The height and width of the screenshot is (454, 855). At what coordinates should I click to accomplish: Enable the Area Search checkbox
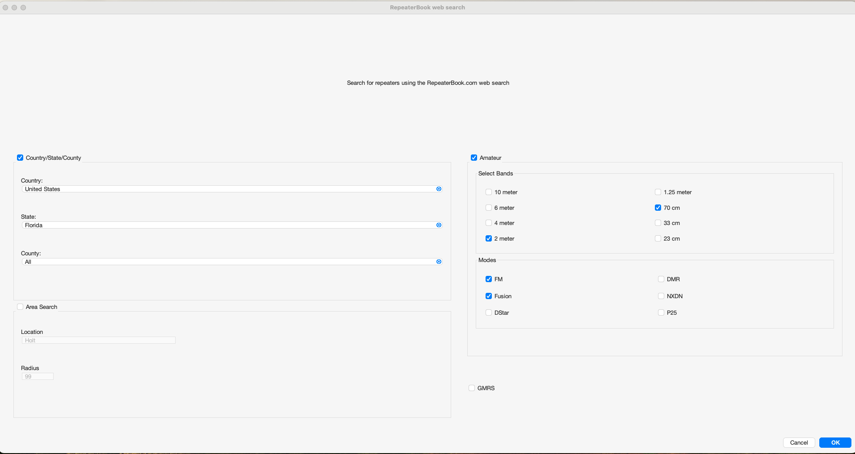click(x=20, y=307)
